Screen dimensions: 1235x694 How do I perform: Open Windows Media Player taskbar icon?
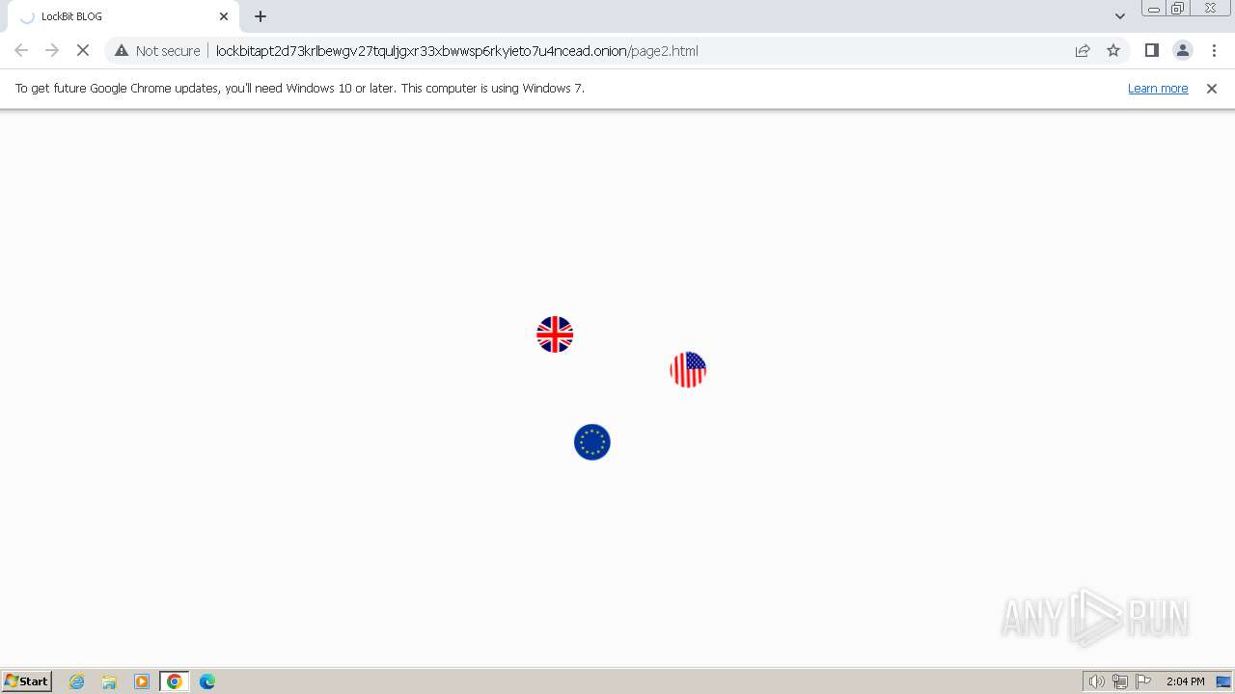[142, 681]
